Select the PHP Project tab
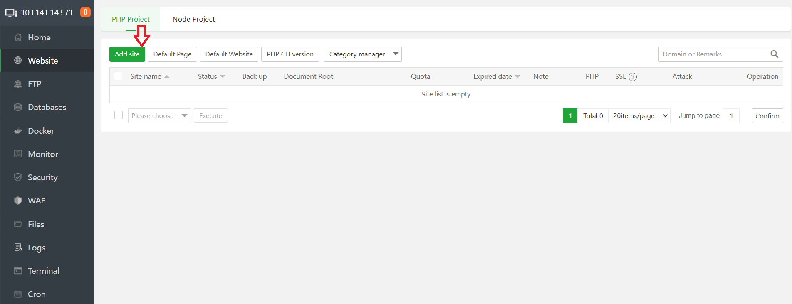This screenshot has height=304, width=792. tap(131, 19)
